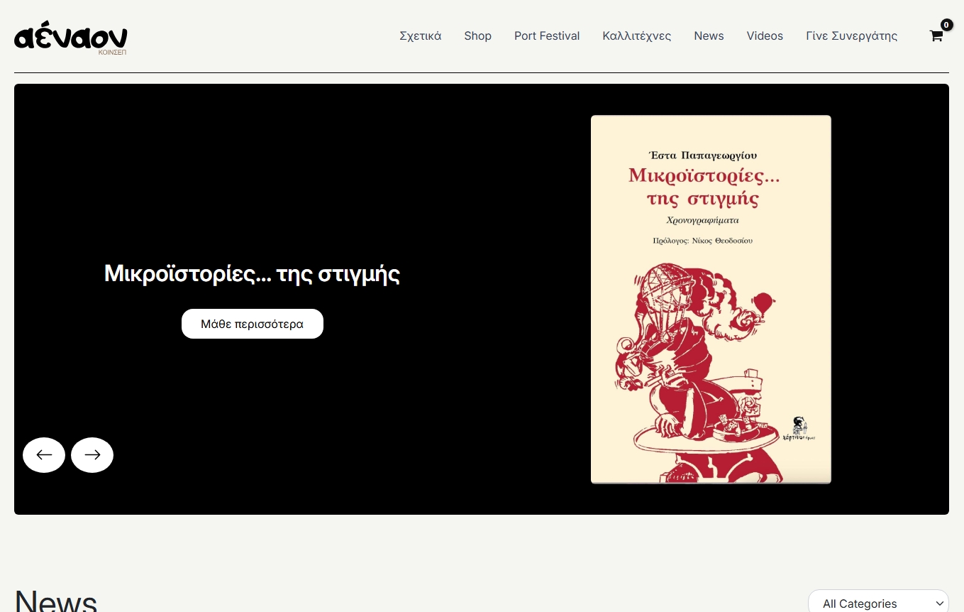This screenshot has width=964, height=612.
Task: Click the Μικροϊστορίες book cover image
Action: point(711,299)
